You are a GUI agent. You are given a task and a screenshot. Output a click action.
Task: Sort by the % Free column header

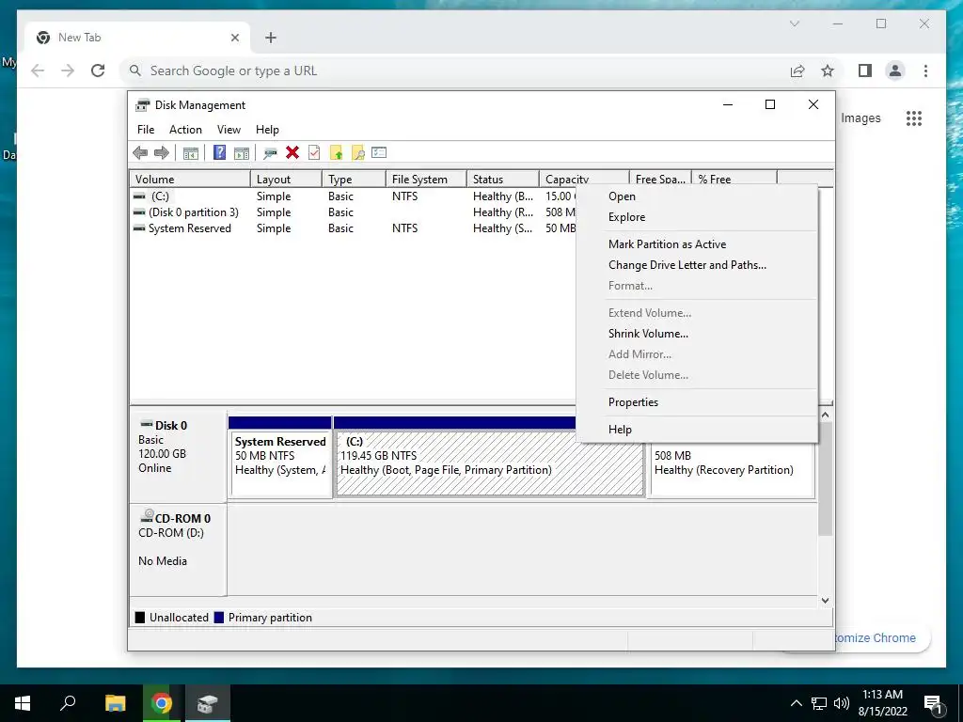pos(734,180)
